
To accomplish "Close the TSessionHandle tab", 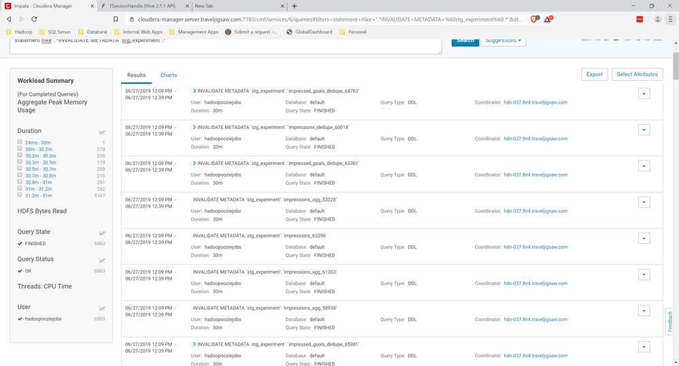I will 187,6.
